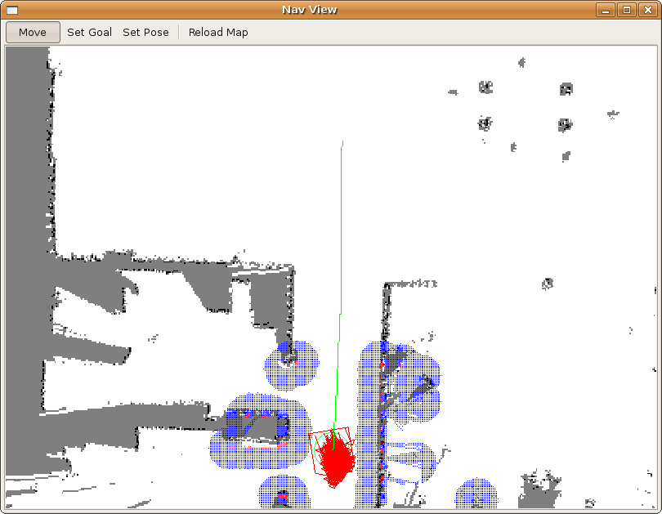The image size is (662, 514).
Task: Click the isolated small obstacle right of the vertical wall top
Action: tap(548, 284)
